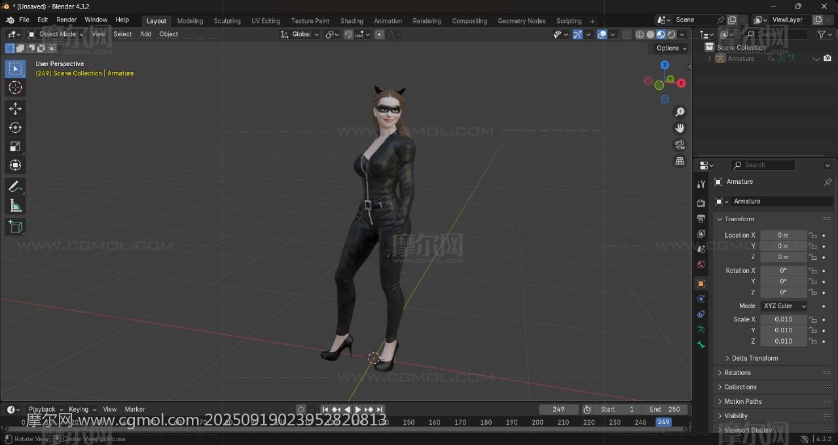Play the animation forward
This screenshot has width=838, height=445.
point(358,410)
